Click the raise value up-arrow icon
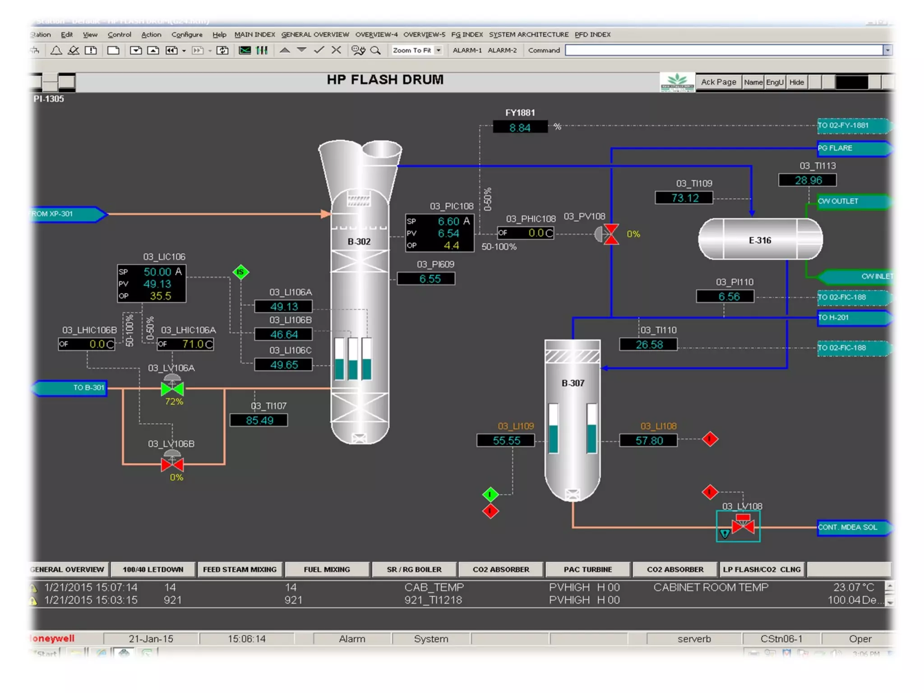The height and width of the screenshot is (693, 924). [x=285, y=50]
